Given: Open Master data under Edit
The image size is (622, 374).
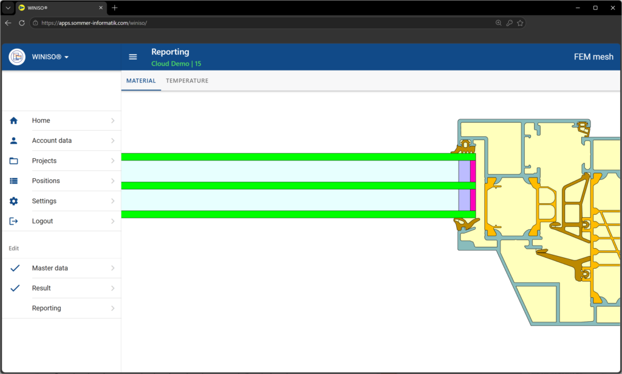Looking at the screenshot, I should (61, 268).
